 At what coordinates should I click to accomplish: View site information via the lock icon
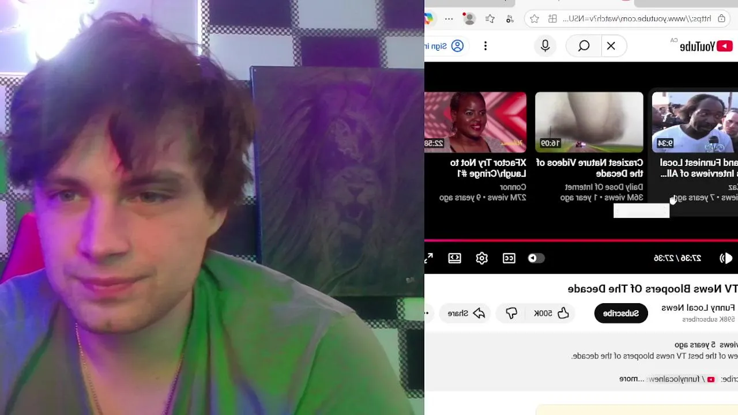coord(721,18)
